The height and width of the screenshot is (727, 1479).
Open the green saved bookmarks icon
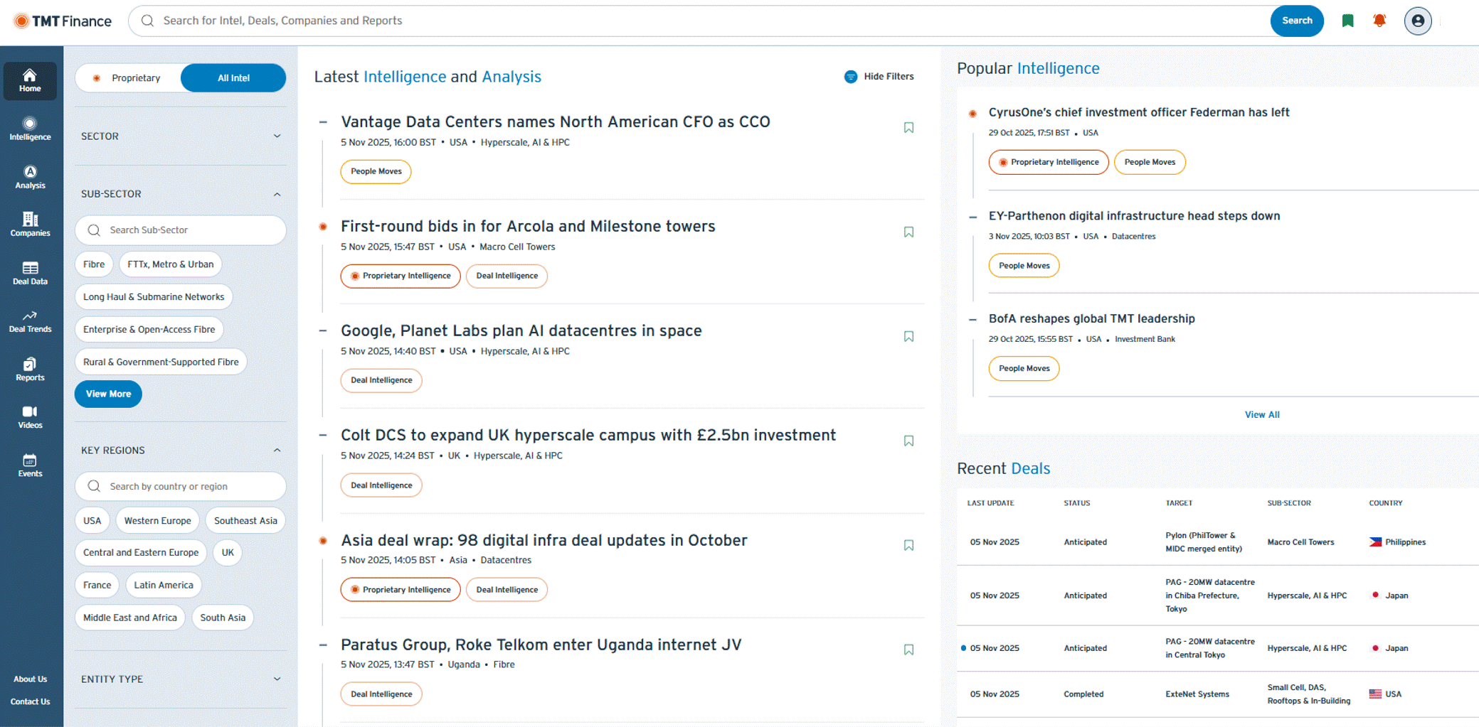coord(1347,21)
